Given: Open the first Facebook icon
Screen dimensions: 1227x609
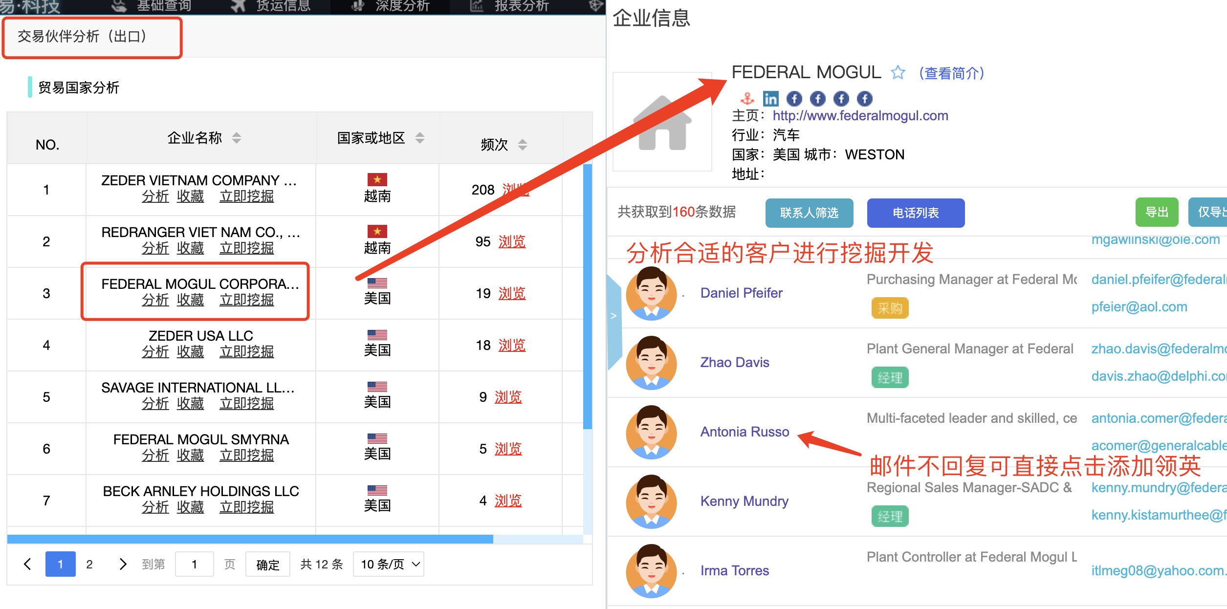Looking at the screenshot, I should [x=794, y=99].
